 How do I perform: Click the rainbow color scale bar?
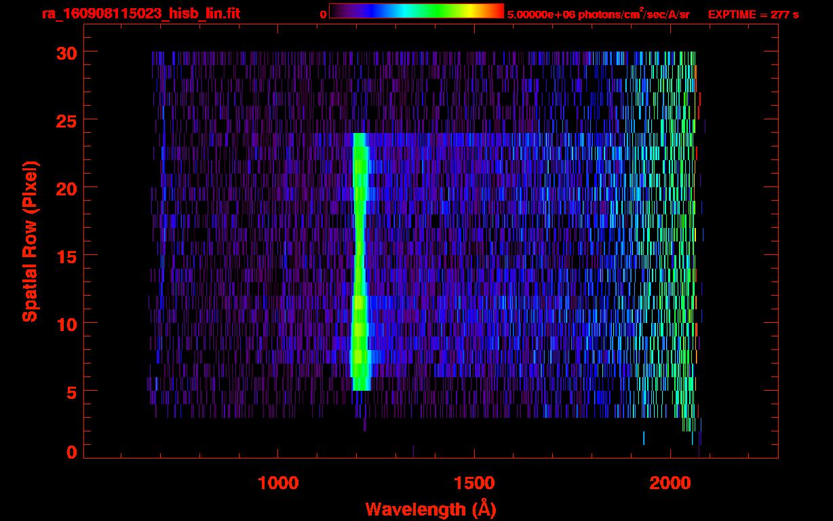click(416, 11)
